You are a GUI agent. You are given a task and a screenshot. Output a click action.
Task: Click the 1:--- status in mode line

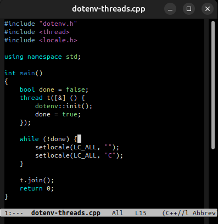click(x=14, y=213)
